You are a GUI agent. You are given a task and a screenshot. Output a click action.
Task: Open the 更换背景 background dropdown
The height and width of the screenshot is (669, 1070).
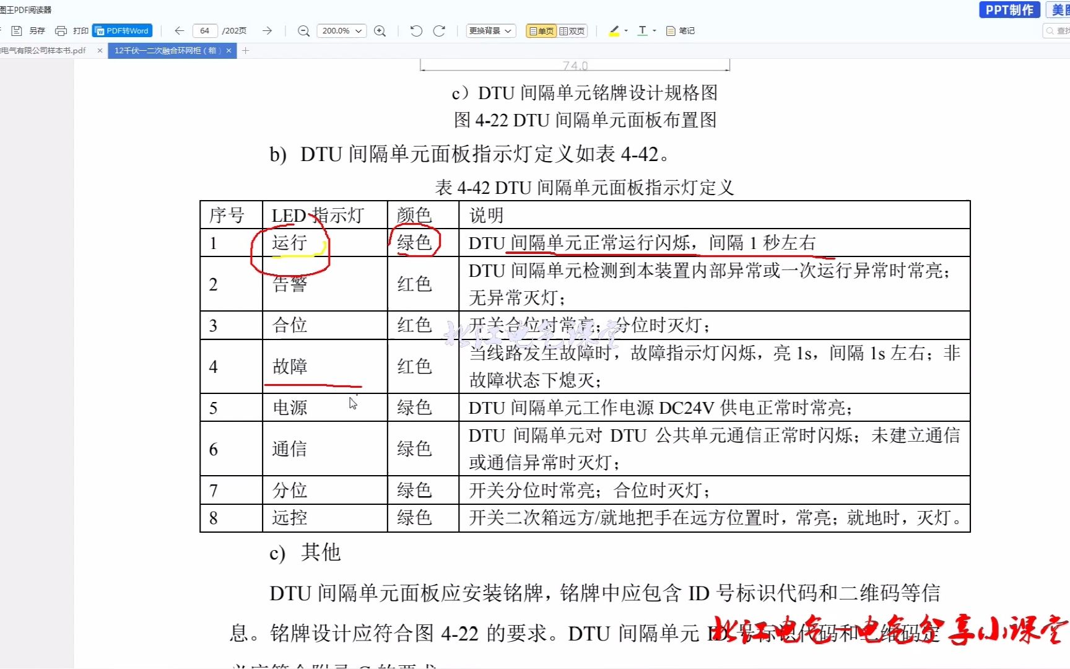point(490,30)
